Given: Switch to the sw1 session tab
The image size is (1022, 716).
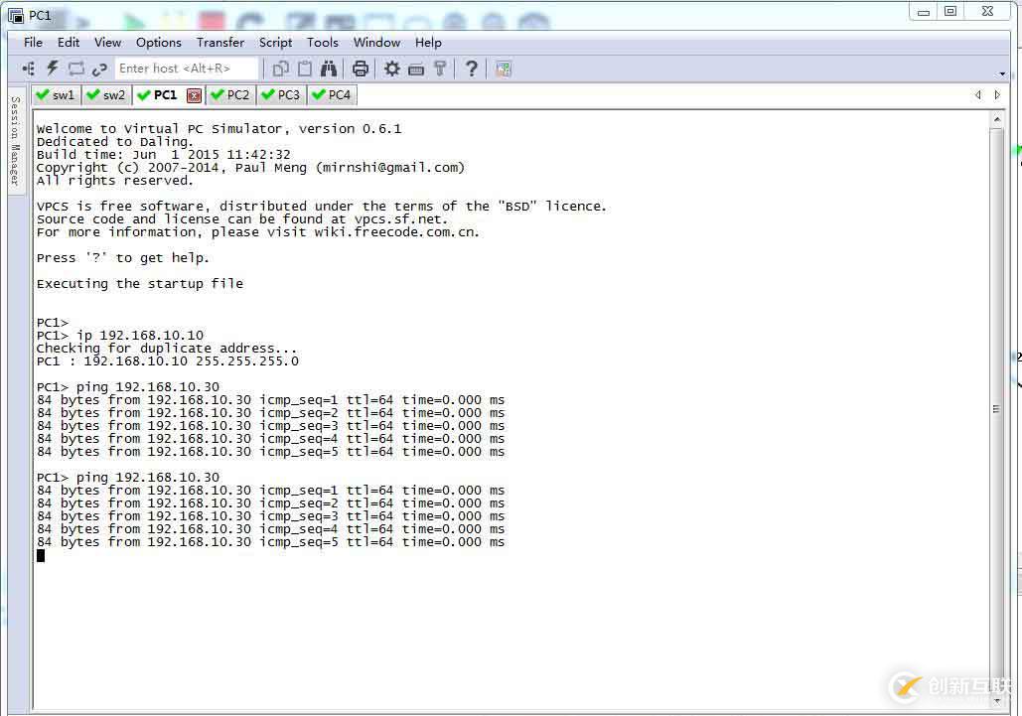Looking at the screenshot, I should (56, 95).
